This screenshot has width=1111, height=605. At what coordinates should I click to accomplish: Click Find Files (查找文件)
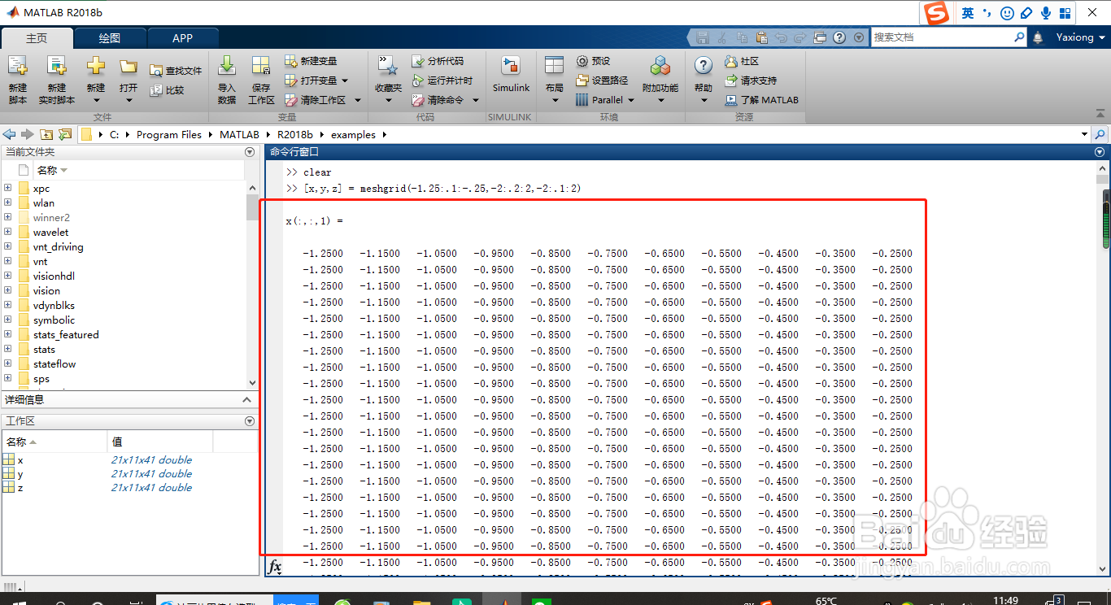pos(176,71)
